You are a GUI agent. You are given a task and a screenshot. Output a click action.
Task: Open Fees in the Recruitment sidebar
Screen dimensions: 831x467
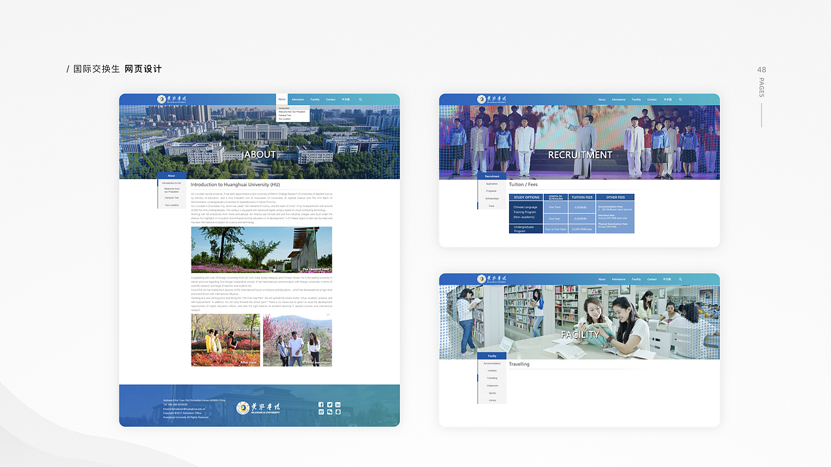click(492, 206)
